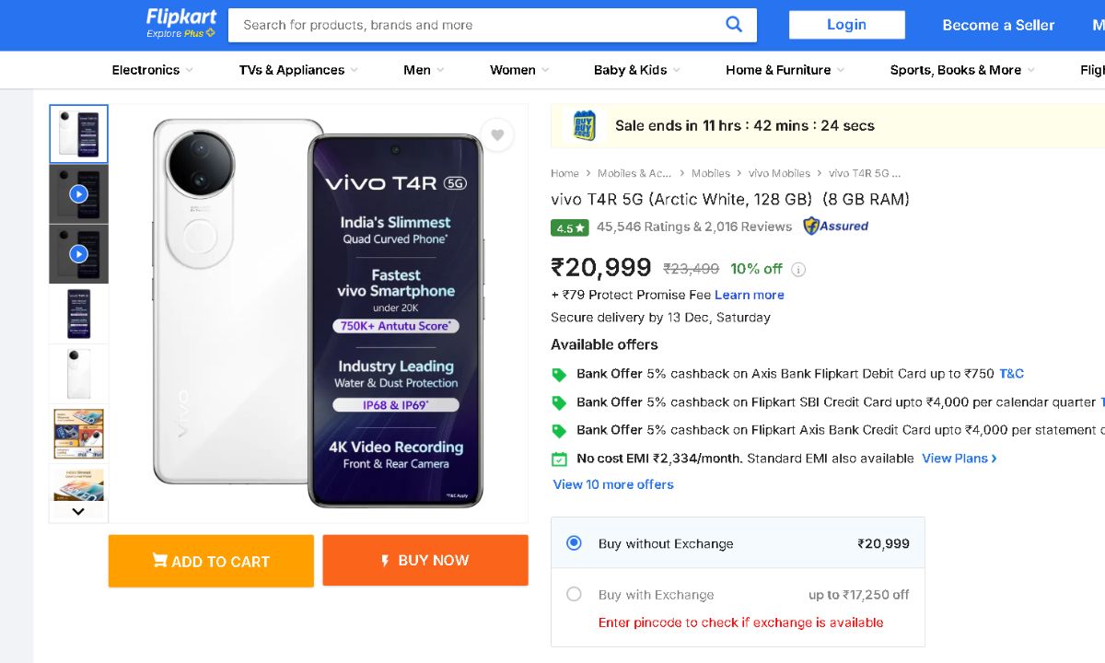Select the white phone back thumbnail
1105x663 pixels.
click(78, 373)
